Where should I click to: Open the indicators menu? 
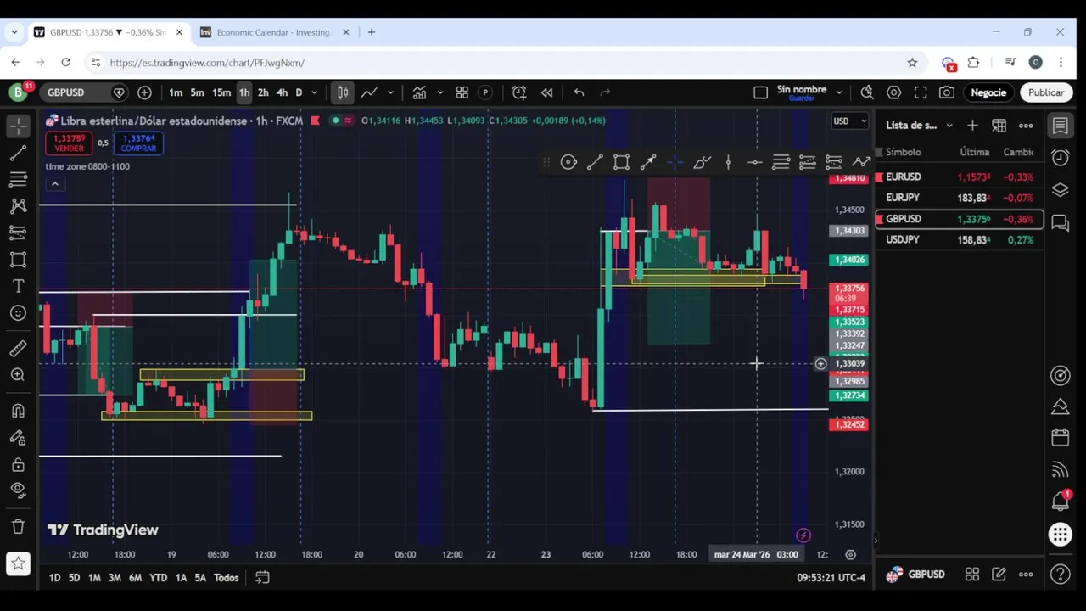coord(419,92)
